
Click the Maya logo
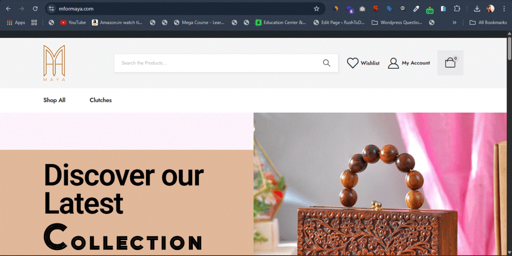pos(54,63)
